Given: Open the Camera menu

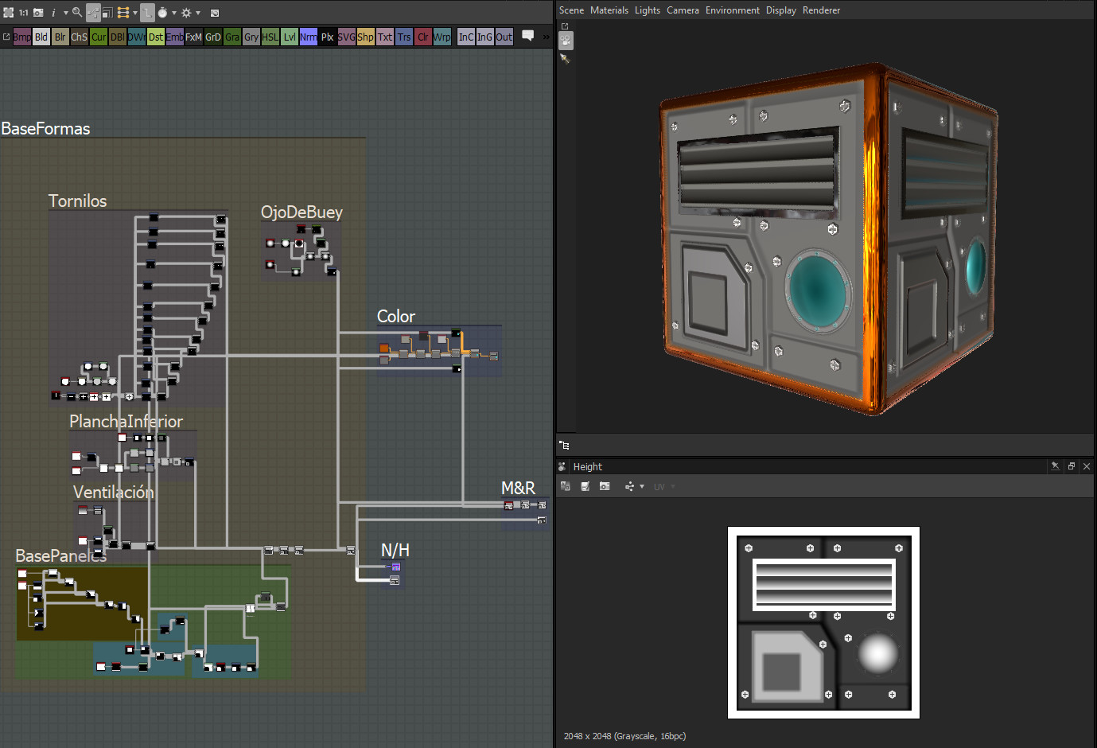Looking at the screenshot, I should [683, 10].
